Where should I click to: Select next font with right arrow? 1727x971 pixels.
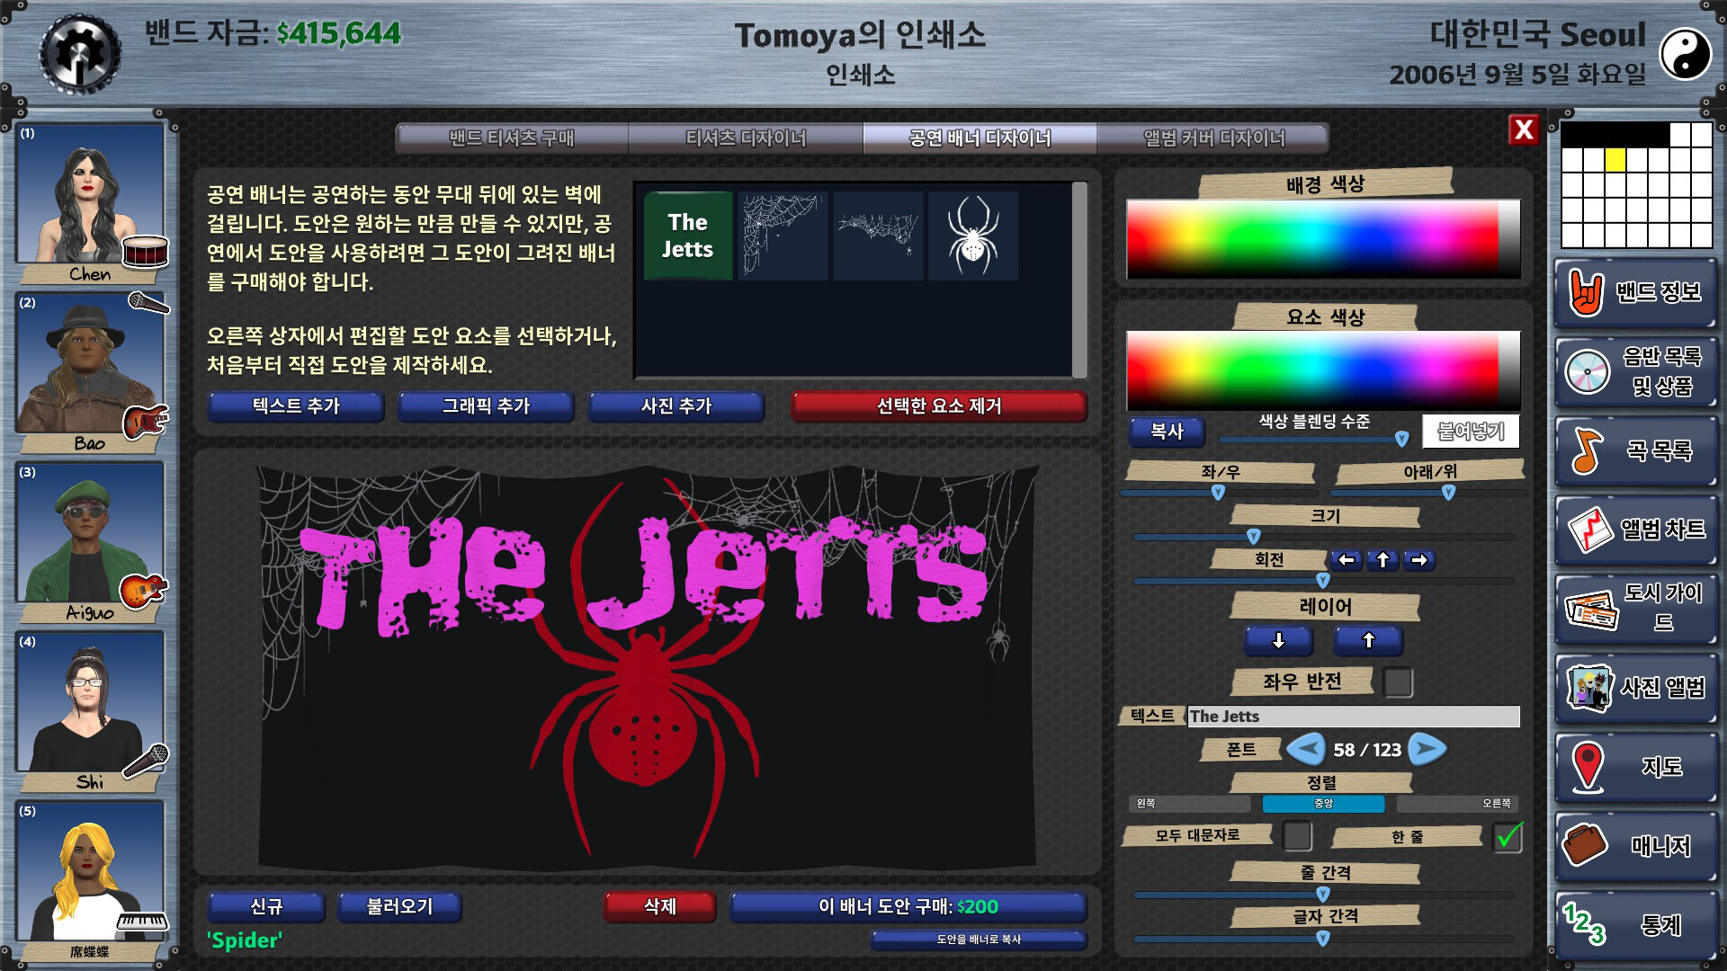point(1427,749)
